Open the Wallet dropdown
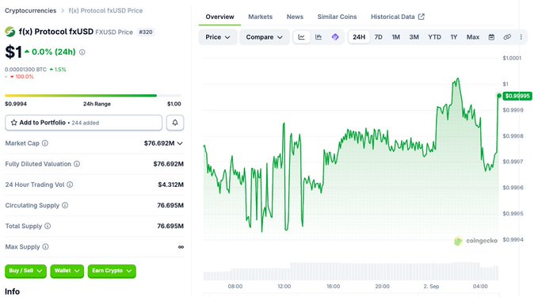The image size is (538, 297). (x=67, y=271)
